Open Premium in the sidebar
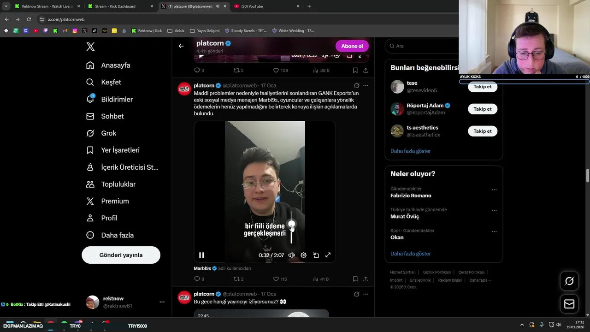 tap(107, 201)
